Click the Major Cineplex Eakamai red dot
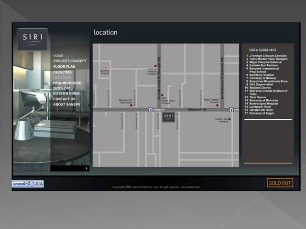Screen dimensions: 306x229 click(217, 105)
